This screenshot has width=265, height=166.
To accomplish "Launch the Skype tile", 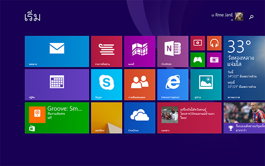I will tap(106, 85).
